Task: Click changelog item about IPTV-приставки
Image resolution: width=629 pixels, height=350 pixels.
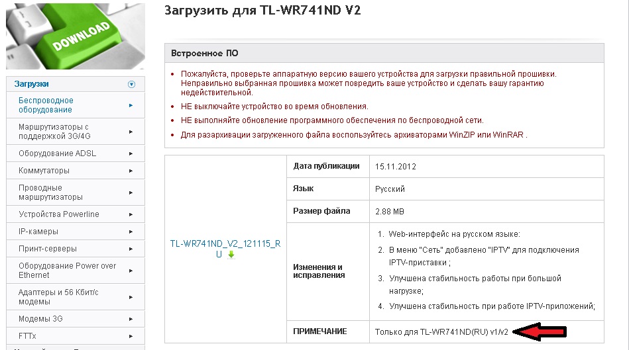Action: click(484, 256)
